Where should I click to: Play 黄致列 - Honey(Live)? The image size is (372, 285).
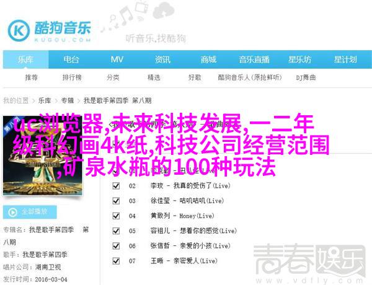[x=182, y=216]
